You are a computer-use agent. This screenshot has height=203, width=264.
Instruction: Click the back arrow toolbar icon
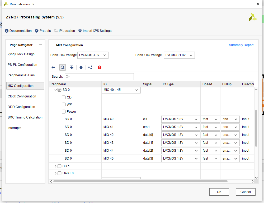pos(53,67)
